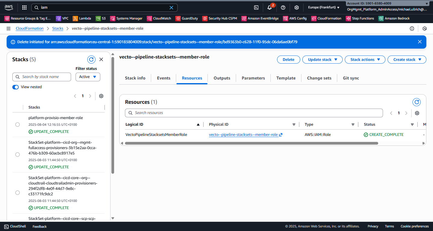This screenshot has height=231, width=433.
Task: Select the platform-provisio-member-role stack radio button
Action: [x=17, y=124]
